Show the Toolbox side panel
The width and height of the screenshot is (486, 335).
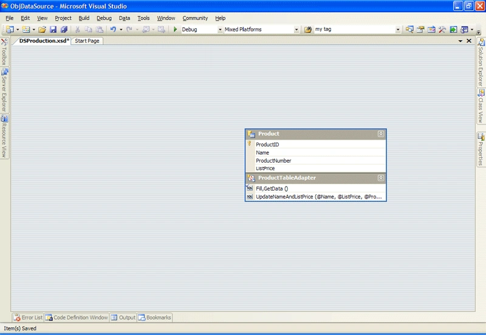coord(4,52)
